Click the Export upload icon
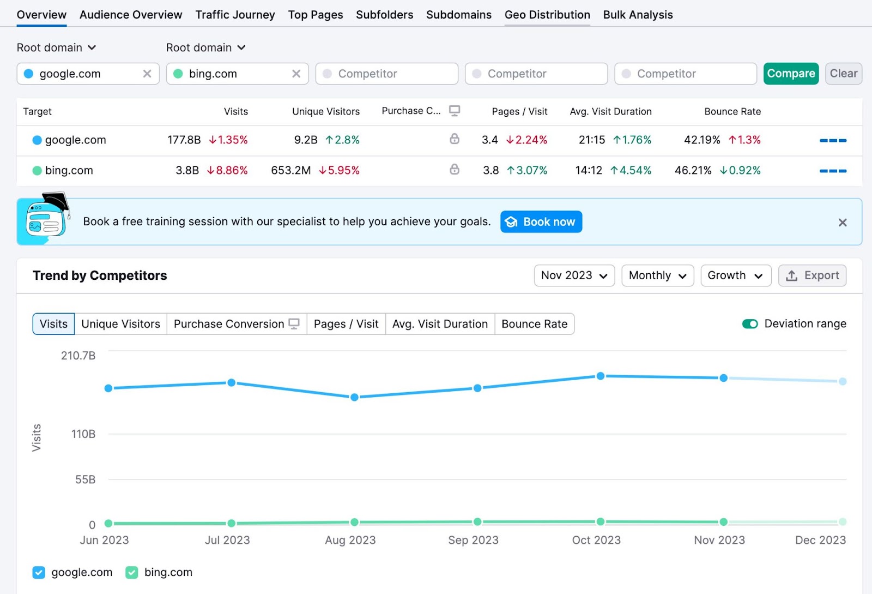 (791, 275)
